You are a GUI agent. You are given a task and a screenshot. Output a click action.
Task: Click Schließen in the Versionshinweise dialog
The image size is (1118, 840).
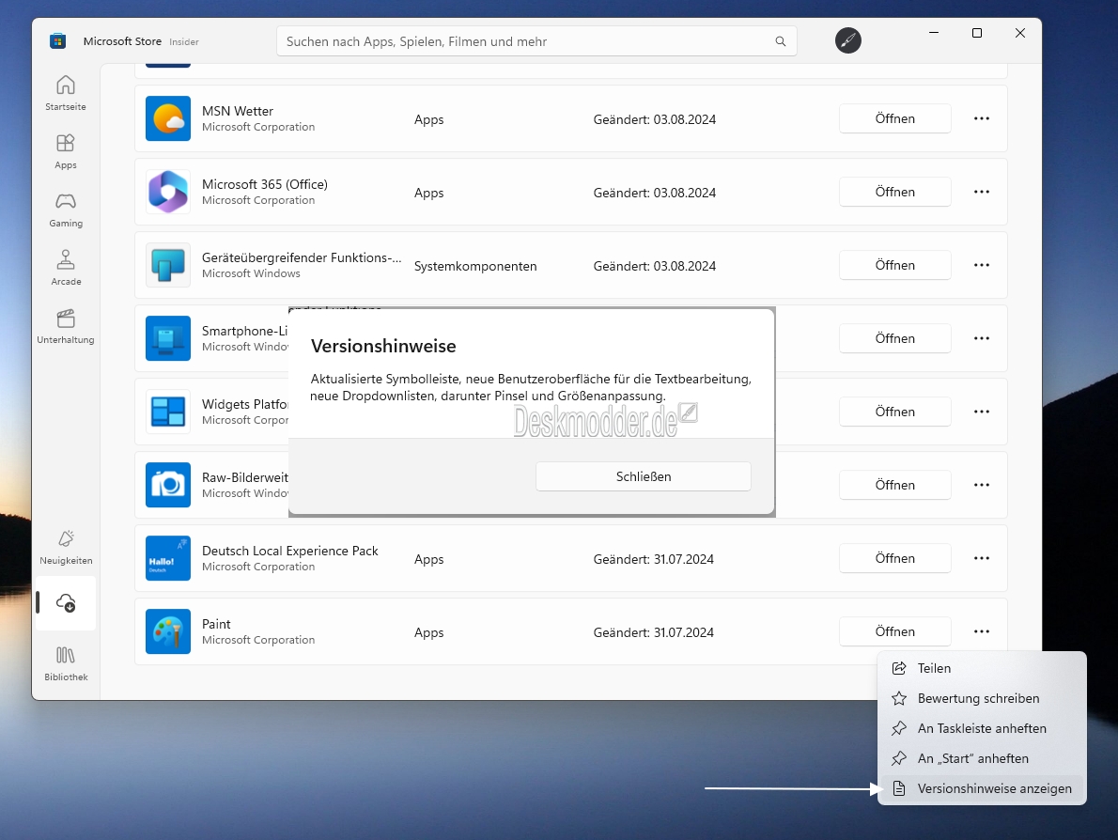pyautogui.click(x=644, y=476)
